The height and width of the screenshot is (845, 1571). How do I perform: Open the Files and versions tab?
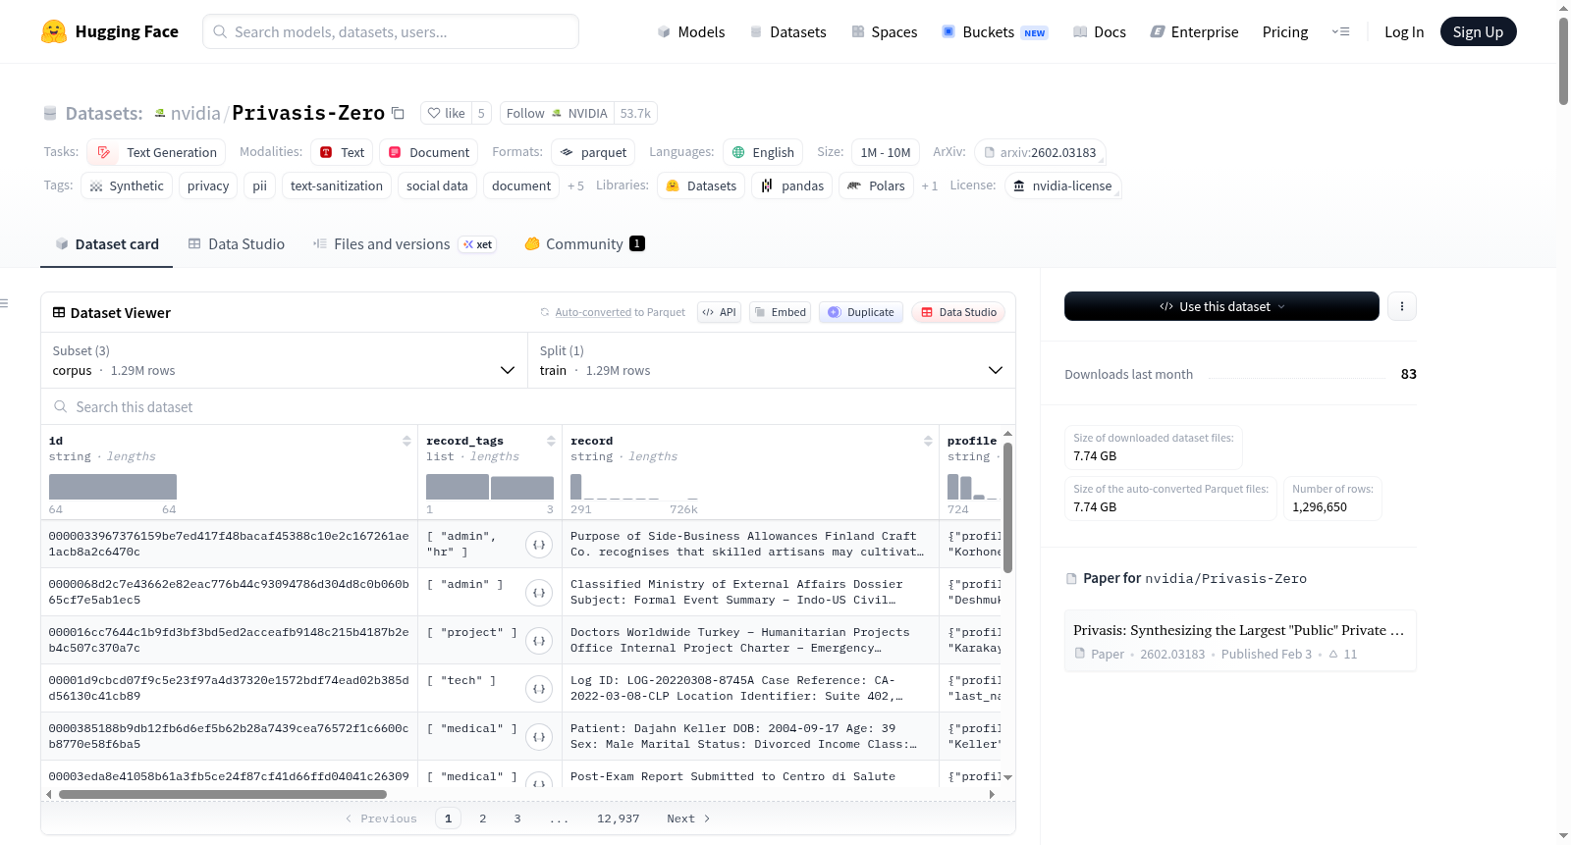[404, 244]
